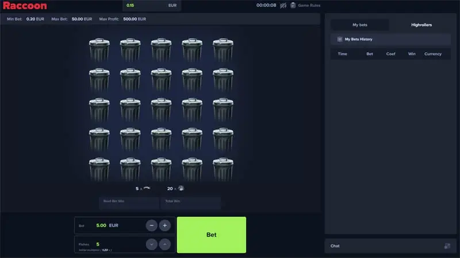460x258 pixels.
Task: Open trash can row 3 column 4
Action: (x=192, y=110)
